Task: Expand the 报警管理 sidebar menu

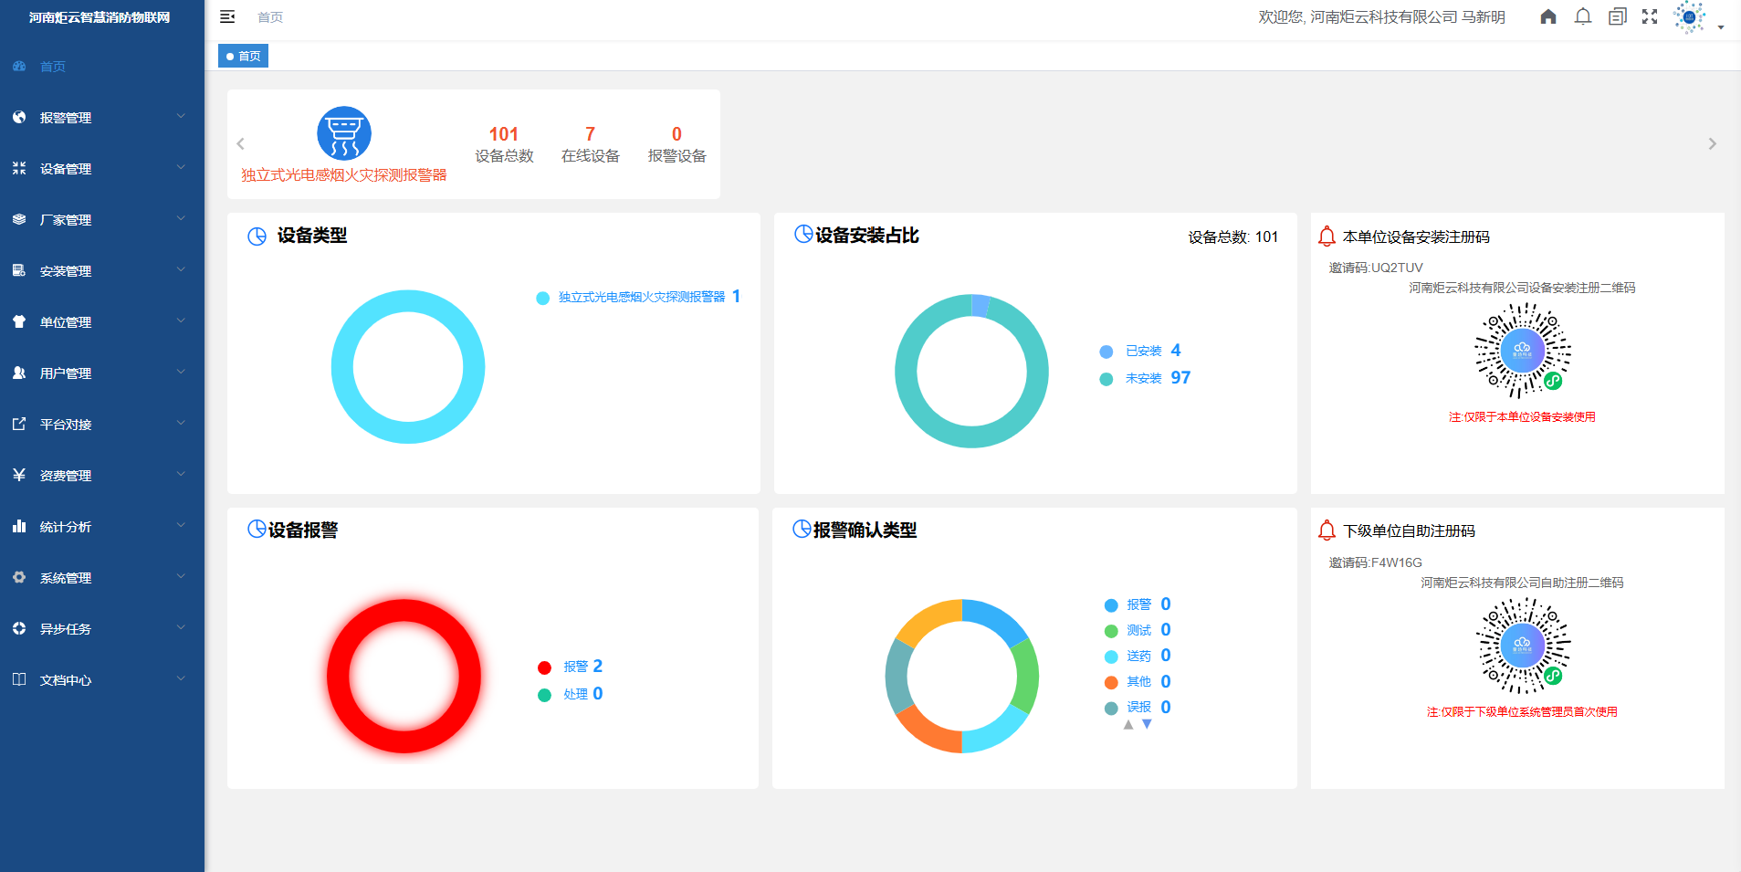Action: 100,118
